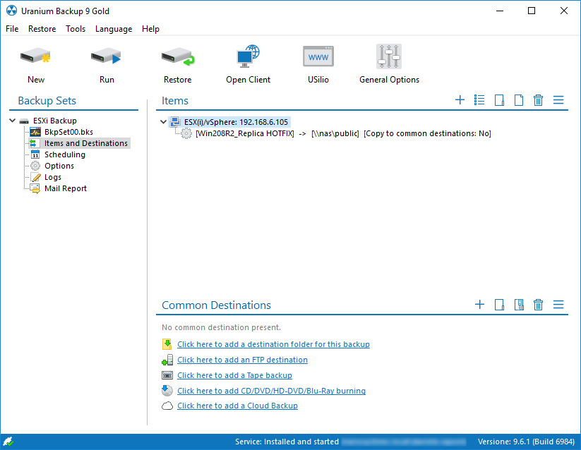This screenshot has height=450, width=581.
Task: Maximize the Uranium Backup window
Action: tap(532, 11)
